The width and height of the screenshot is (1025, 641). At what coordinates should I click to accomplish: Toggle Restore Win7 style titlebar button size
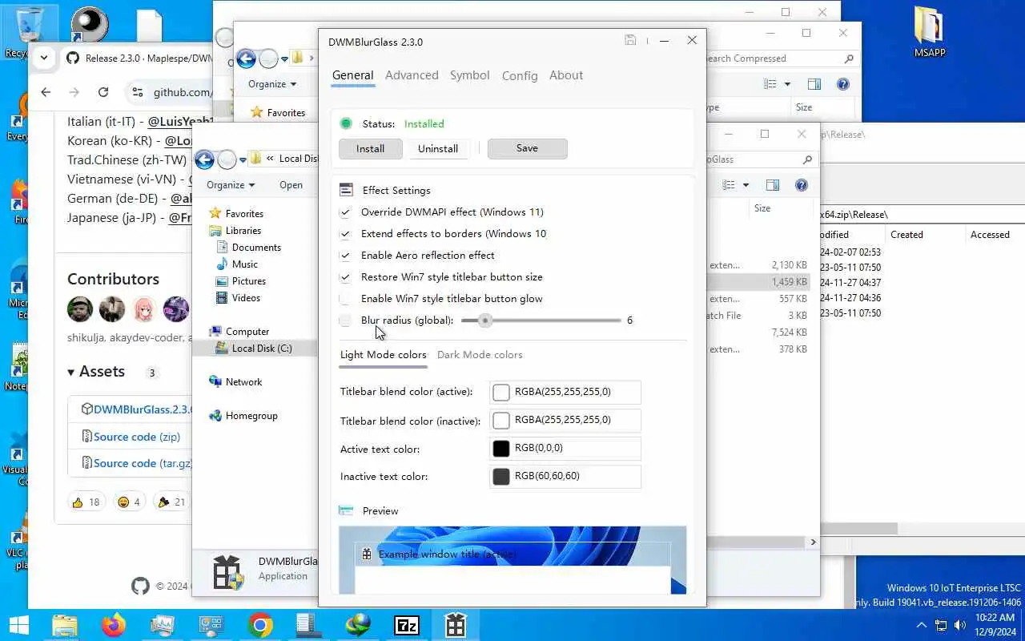[345, 277]
